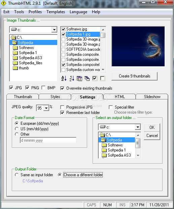Enable Special filter checkbox

point(111,107)
